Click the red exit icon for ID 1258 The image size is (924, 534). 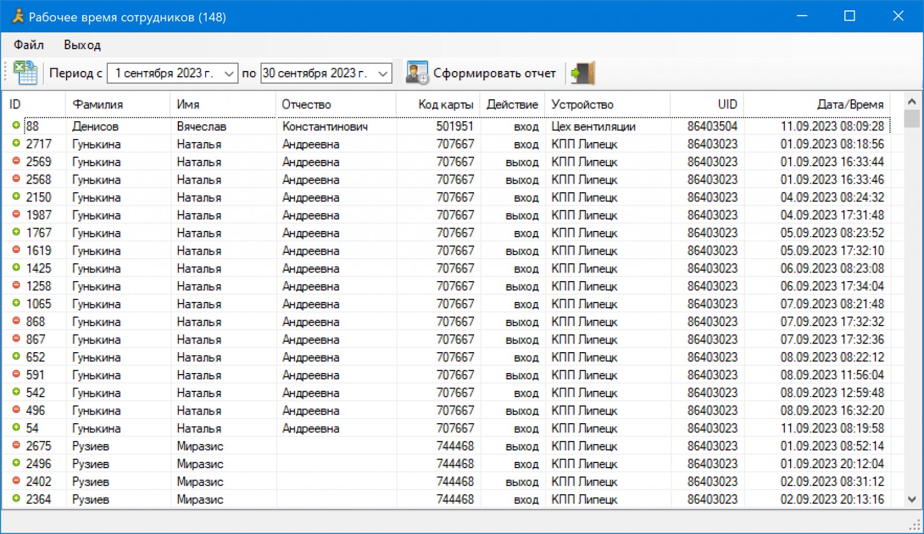[x=16, y=285]
